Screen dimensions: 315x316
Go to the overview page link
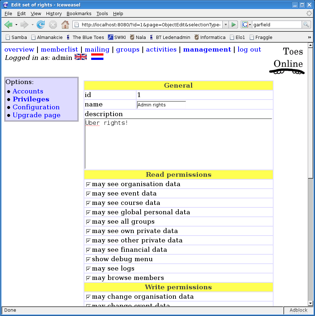19,49
